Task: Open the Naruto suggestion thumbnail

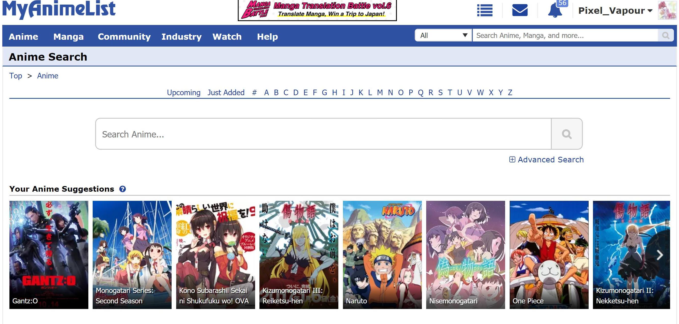Action: 382,255
